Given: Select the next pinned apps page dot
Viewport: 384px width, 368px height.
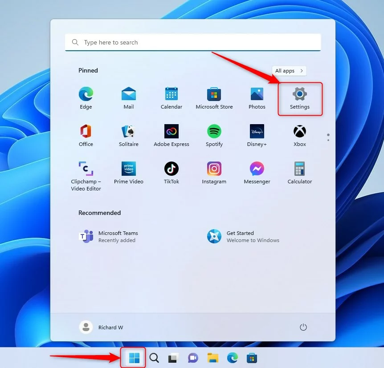Looking at the screenshot, I should coord(328,140).
